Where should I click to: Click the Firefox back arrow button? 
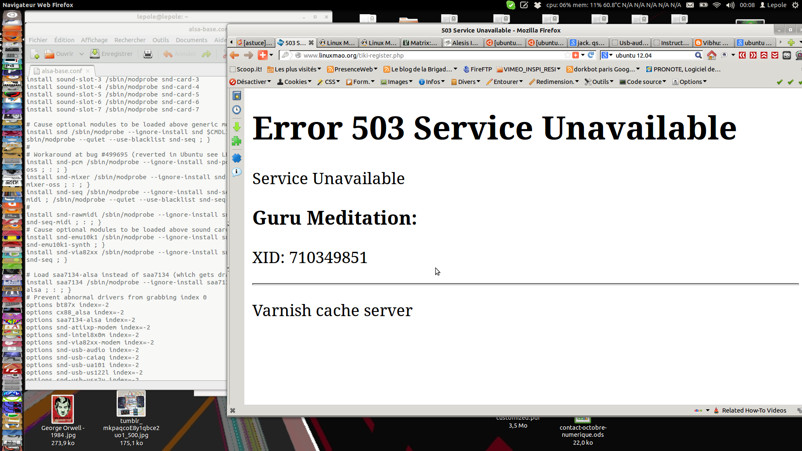pos(234,55)
